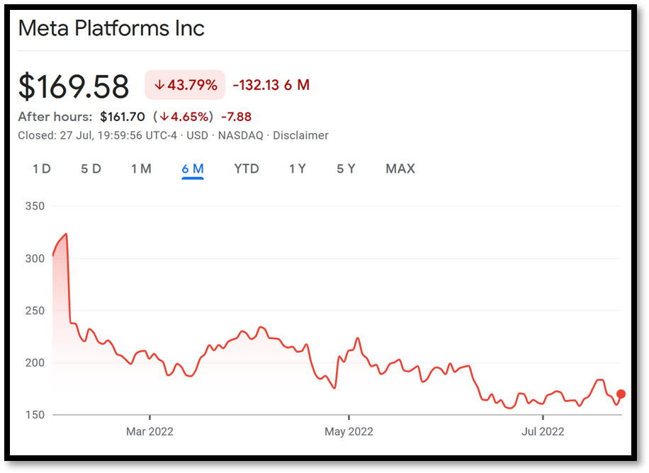The width and height of the screenshot is (649, 473).
Task: Click the Mar 2022 axis label
Action: pyautogui.click(x=149, y=431)
